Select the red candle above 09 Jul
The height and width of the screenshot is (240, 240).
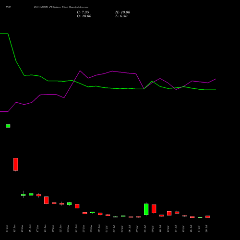tap(154, 209)
